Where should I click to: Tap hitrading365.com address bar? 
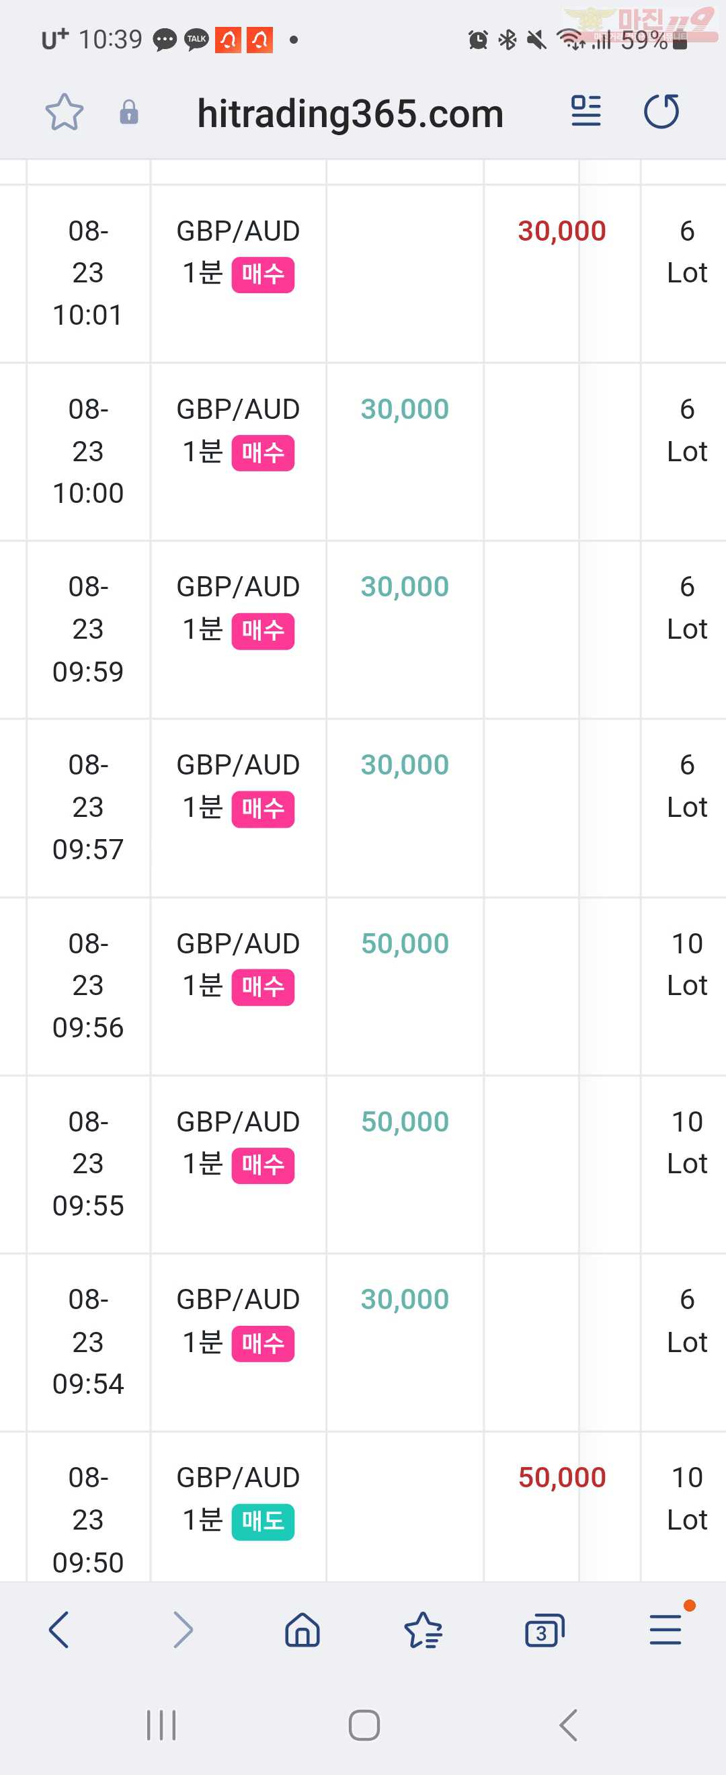tap(350, 113)
